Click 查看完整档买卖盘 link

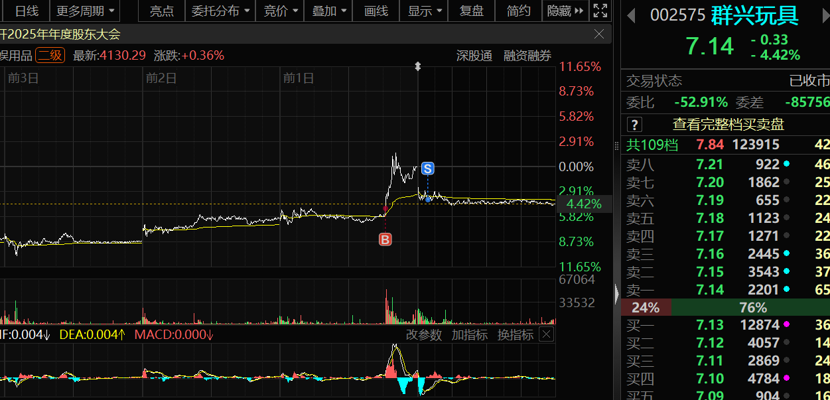(x=728, y=124)
